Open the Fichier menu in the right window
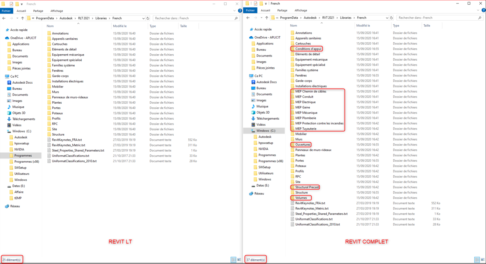The image size is (486, 264). coord(250,10)
